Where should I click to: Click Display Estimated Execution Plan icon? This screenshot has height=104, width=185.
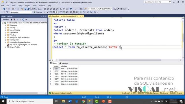click(51, 12)
